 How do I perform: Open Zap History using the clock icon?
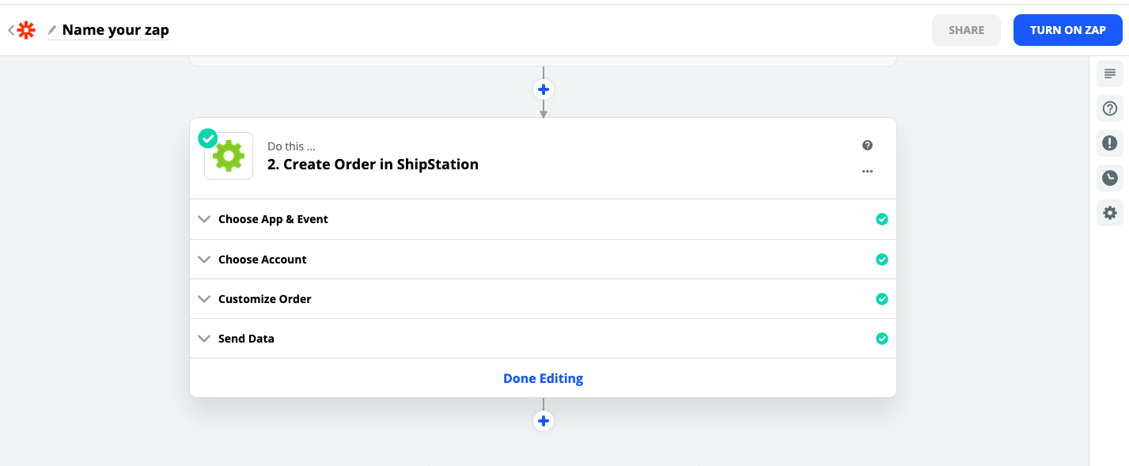tap(1109, 177)
